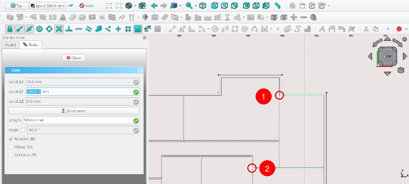Image resolution: width=409 pixels, height=184 pixels.
Task: Select the measure distance ruler icon
Action: tap(277, 6)
